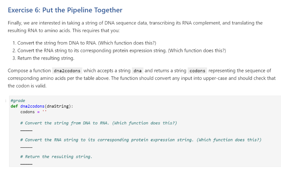
Task: Click the intro paragraph starting with "Finally"
Action: tap(135, 27)
